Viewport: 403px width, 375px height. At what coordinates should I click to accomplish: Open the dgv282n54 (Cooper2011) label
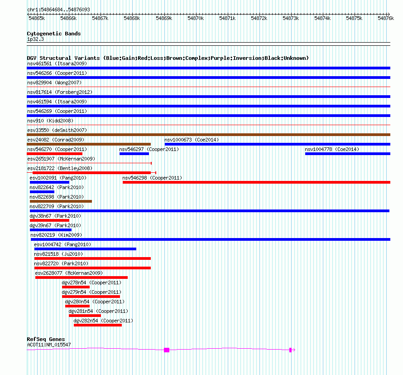click(103, 321)
